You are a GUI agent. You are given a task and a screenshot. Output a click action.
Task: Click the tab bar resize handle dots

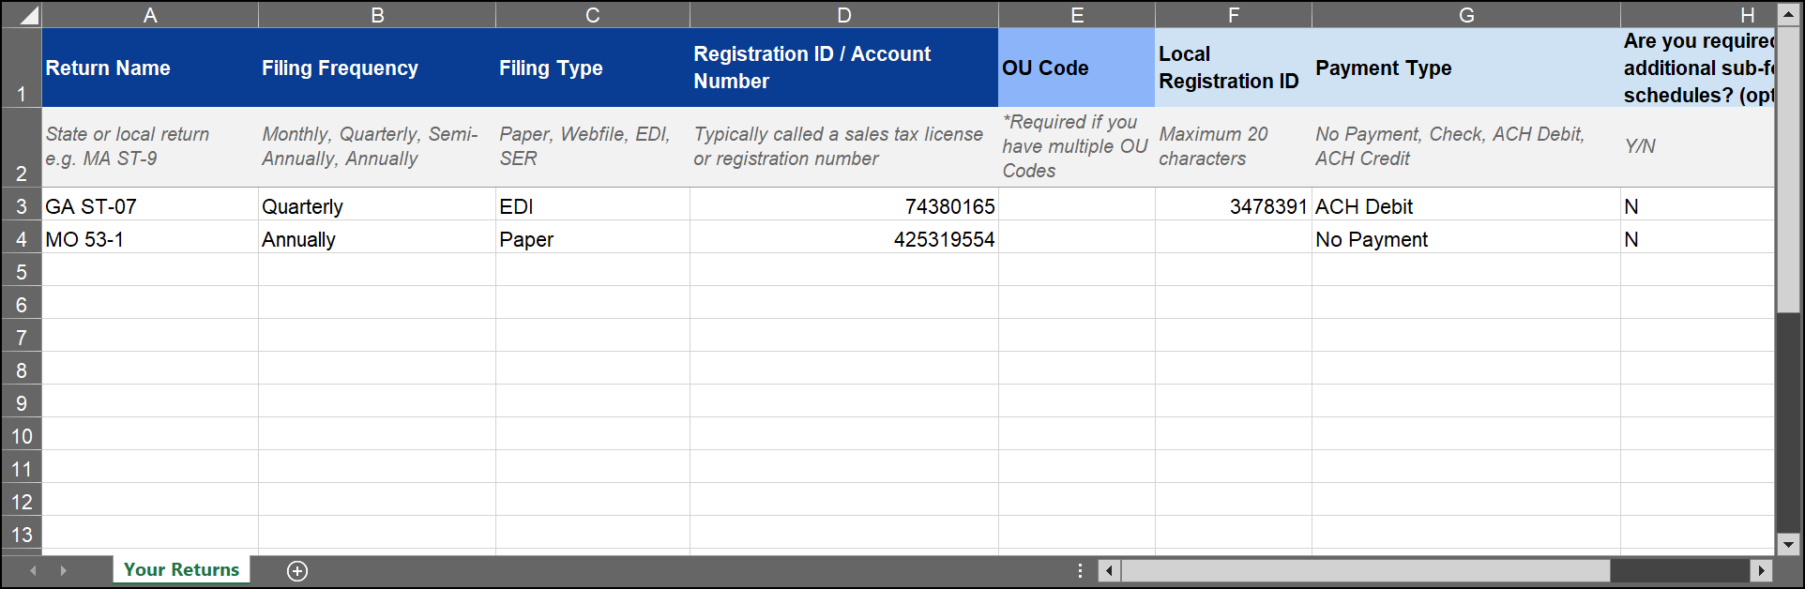point(1080,570)
